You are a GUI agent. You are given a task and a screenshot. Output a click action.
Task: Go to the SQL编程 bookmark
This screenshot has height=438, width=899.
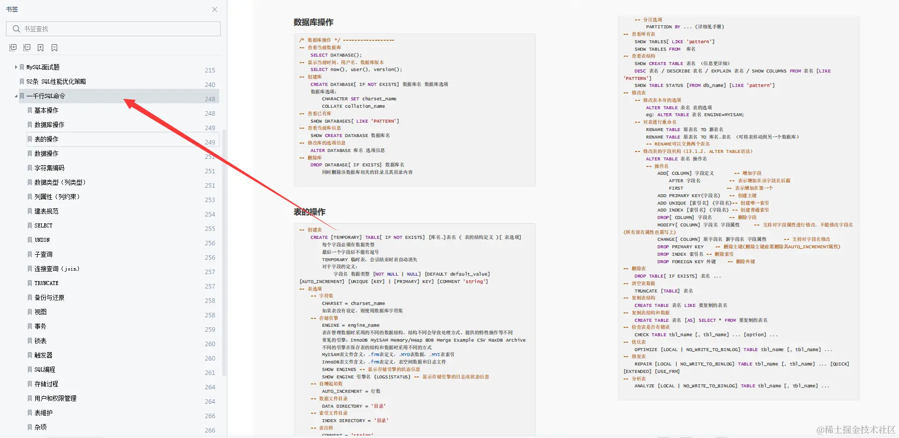tap(45, 369)
